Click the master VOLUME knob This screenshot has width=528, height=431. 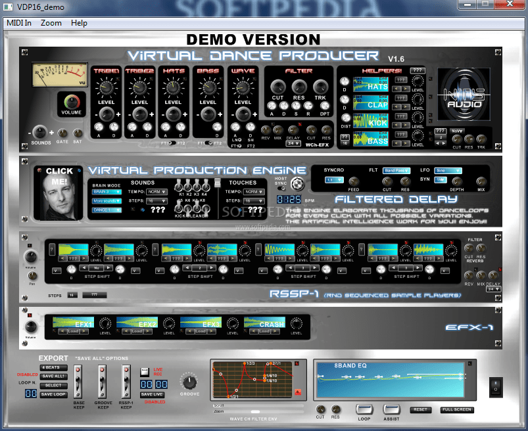(70, 102)
